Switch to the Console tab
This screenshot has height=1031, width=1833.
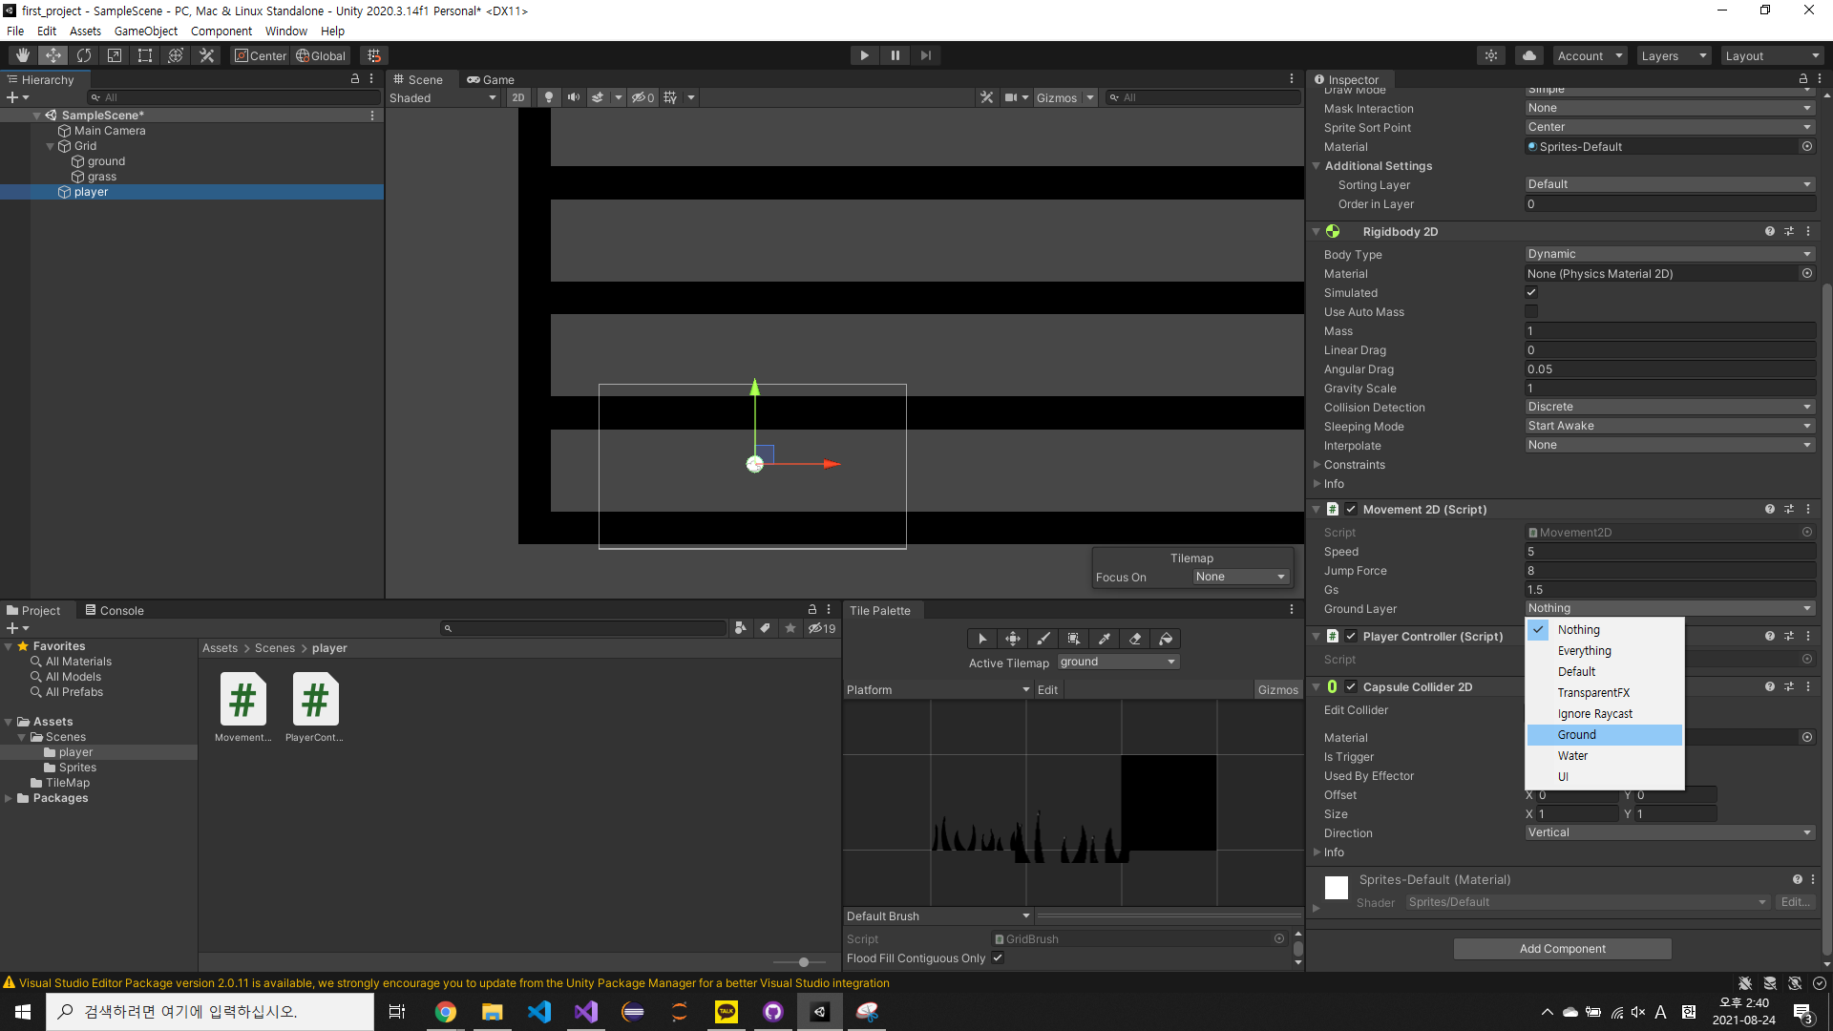pyautogui.click(x=115, y=611)
